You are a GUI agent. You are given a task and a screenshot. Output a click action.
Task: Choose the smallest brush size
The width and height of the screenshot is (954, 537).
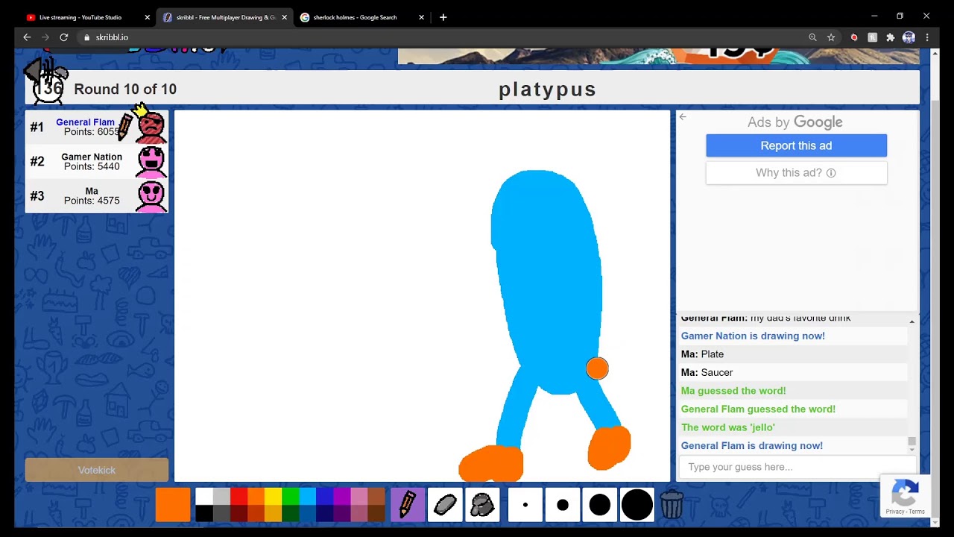coord(525,505)
